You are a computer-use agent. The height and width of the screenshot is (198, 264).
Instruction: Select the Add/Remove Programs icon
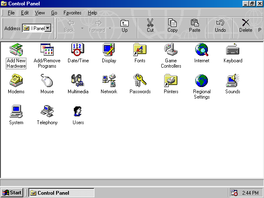pos(47,50)
